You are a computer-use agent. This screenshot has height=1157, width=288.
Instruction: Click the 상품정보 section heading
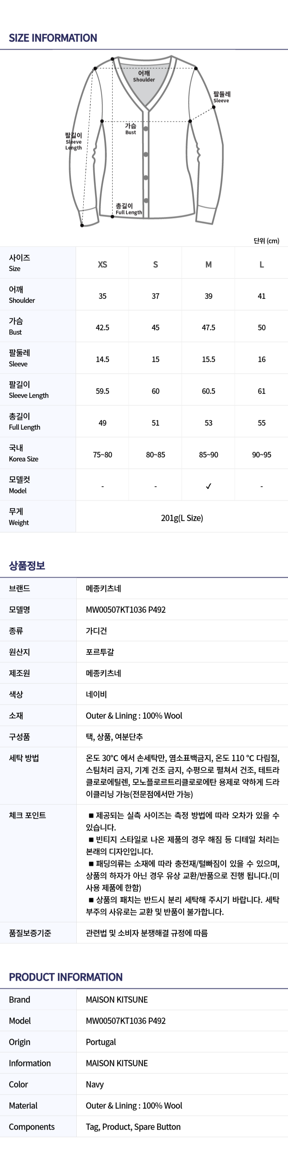tap(27, 565)
